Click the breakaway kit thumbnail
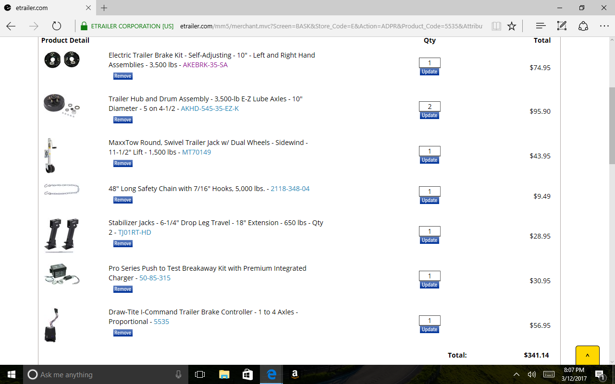 (62, 274)
